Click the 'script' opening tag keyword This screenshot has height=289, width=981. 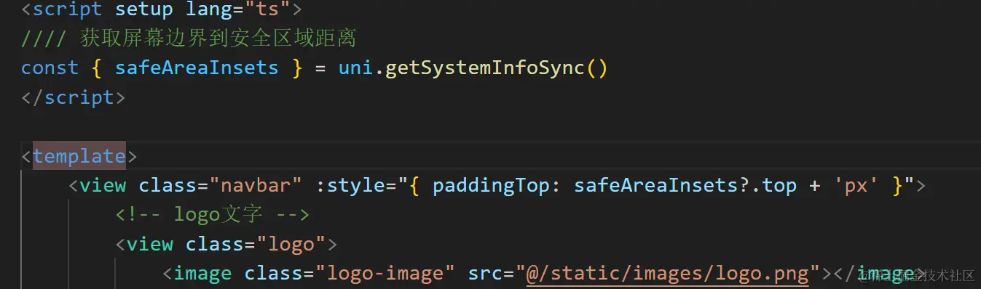pos(68,9)
